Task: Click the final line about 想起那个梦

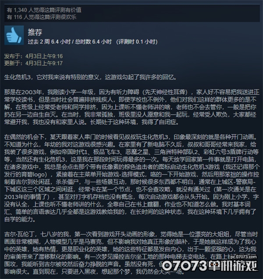Action: pyautogui.click(x=93, y=272)
